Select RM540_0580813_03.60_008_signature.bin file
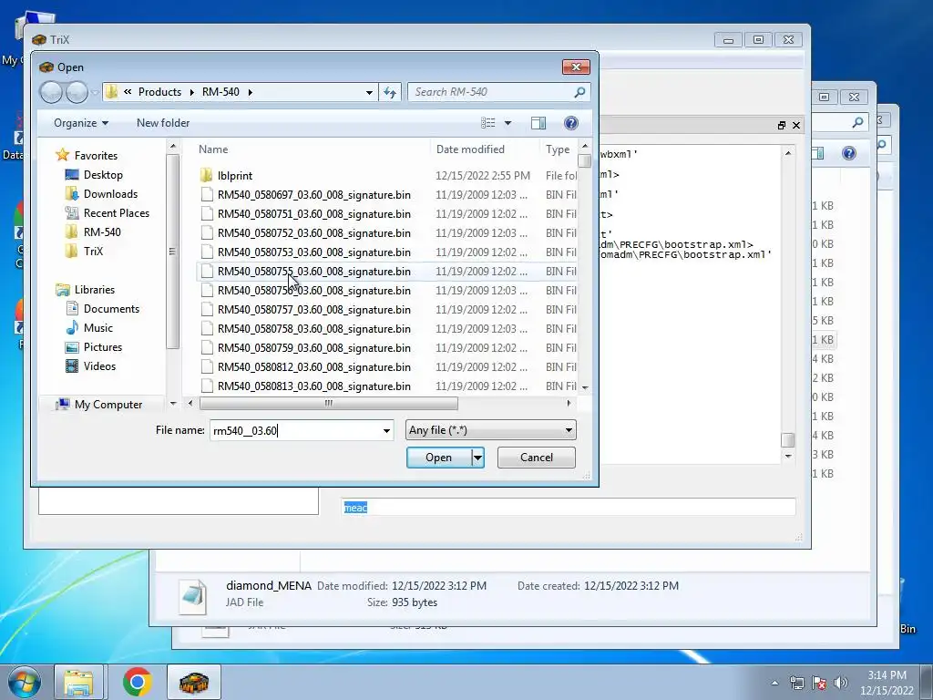 [x=313, y=386]
